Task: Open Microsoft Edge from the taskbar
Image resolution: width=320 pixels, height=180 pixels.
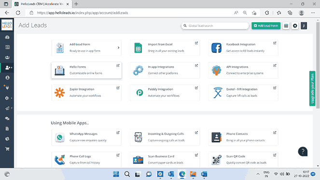Action: [182, 174]
